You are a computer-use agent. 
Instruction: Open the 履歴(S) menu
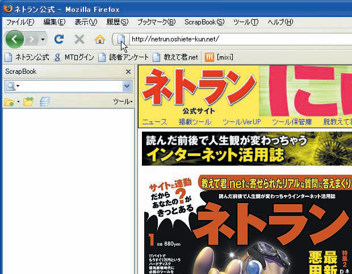[x=118, y=22]
